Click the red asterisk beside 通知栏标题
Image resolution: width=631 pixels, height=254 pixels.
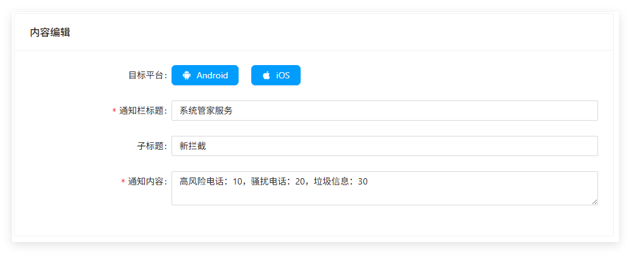tap(114, 111)
